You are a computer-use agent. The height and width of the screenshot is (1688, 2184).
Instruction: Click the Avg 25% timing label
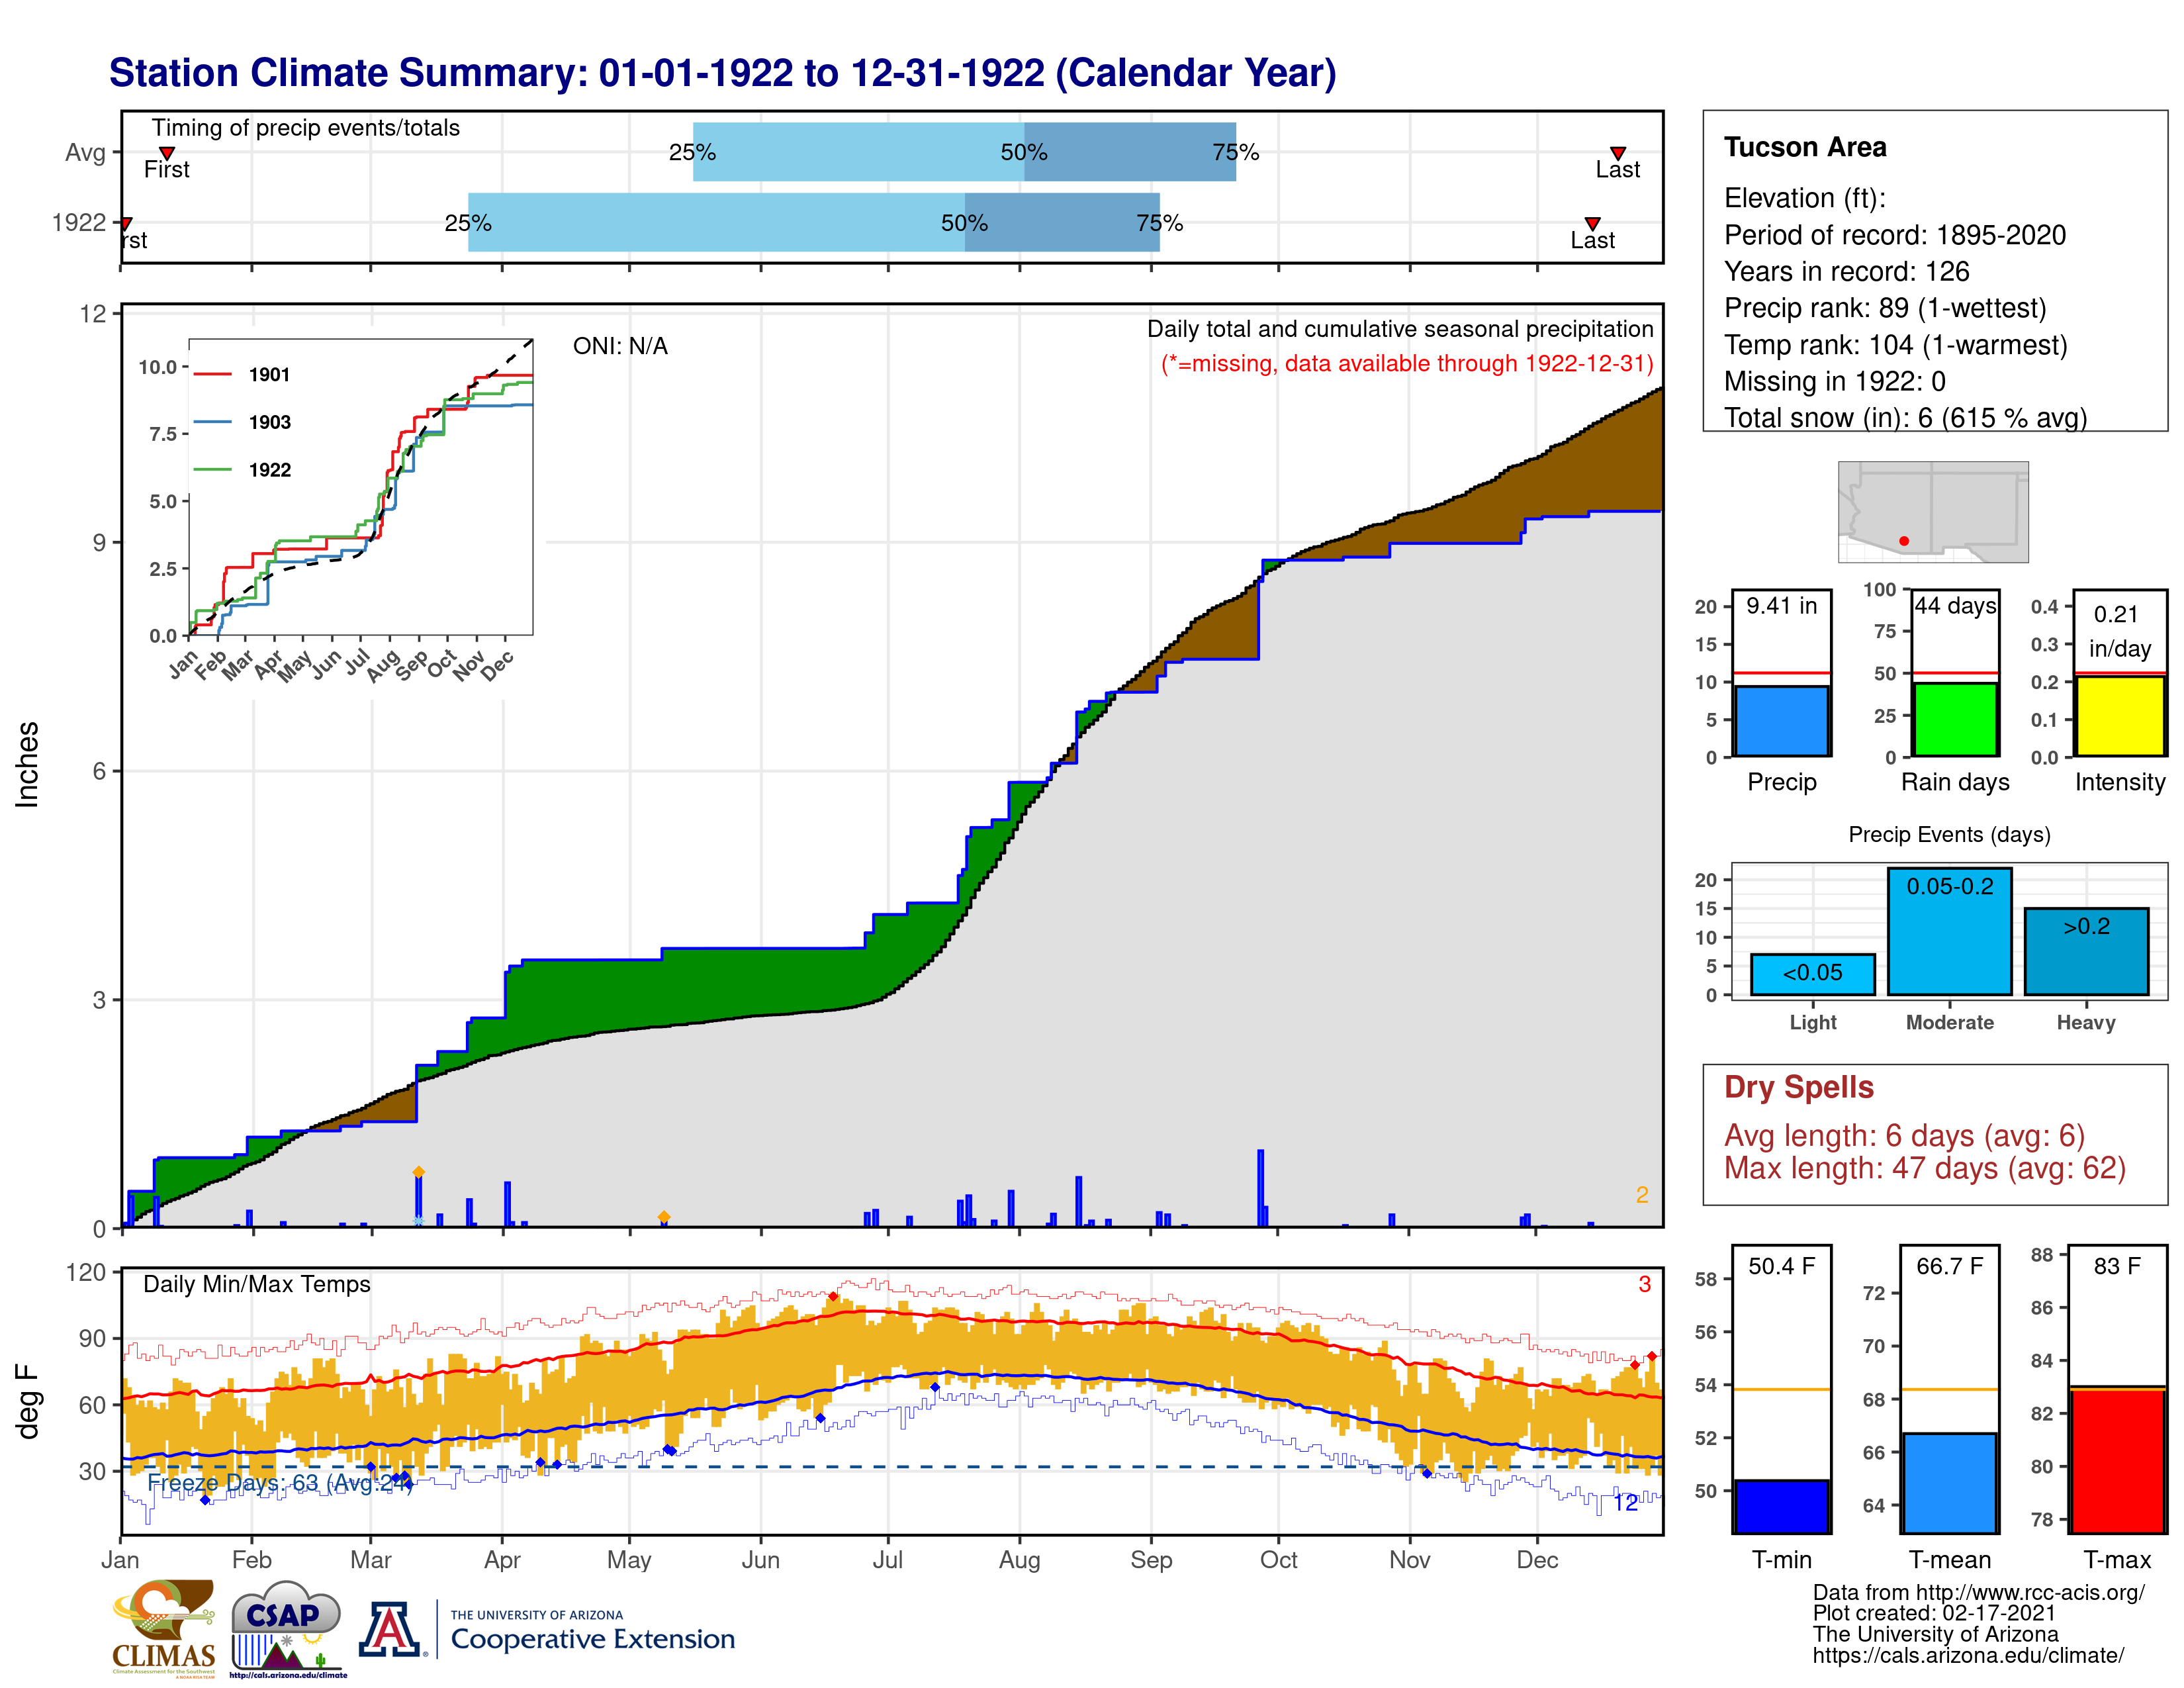[692, 152]
